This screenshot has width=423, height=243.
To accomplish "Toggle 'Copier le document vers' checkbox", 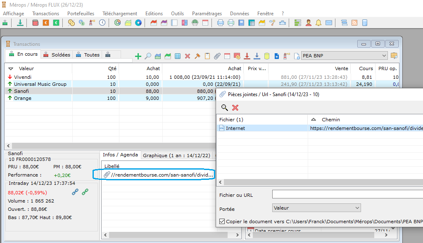I will point(222,222).
